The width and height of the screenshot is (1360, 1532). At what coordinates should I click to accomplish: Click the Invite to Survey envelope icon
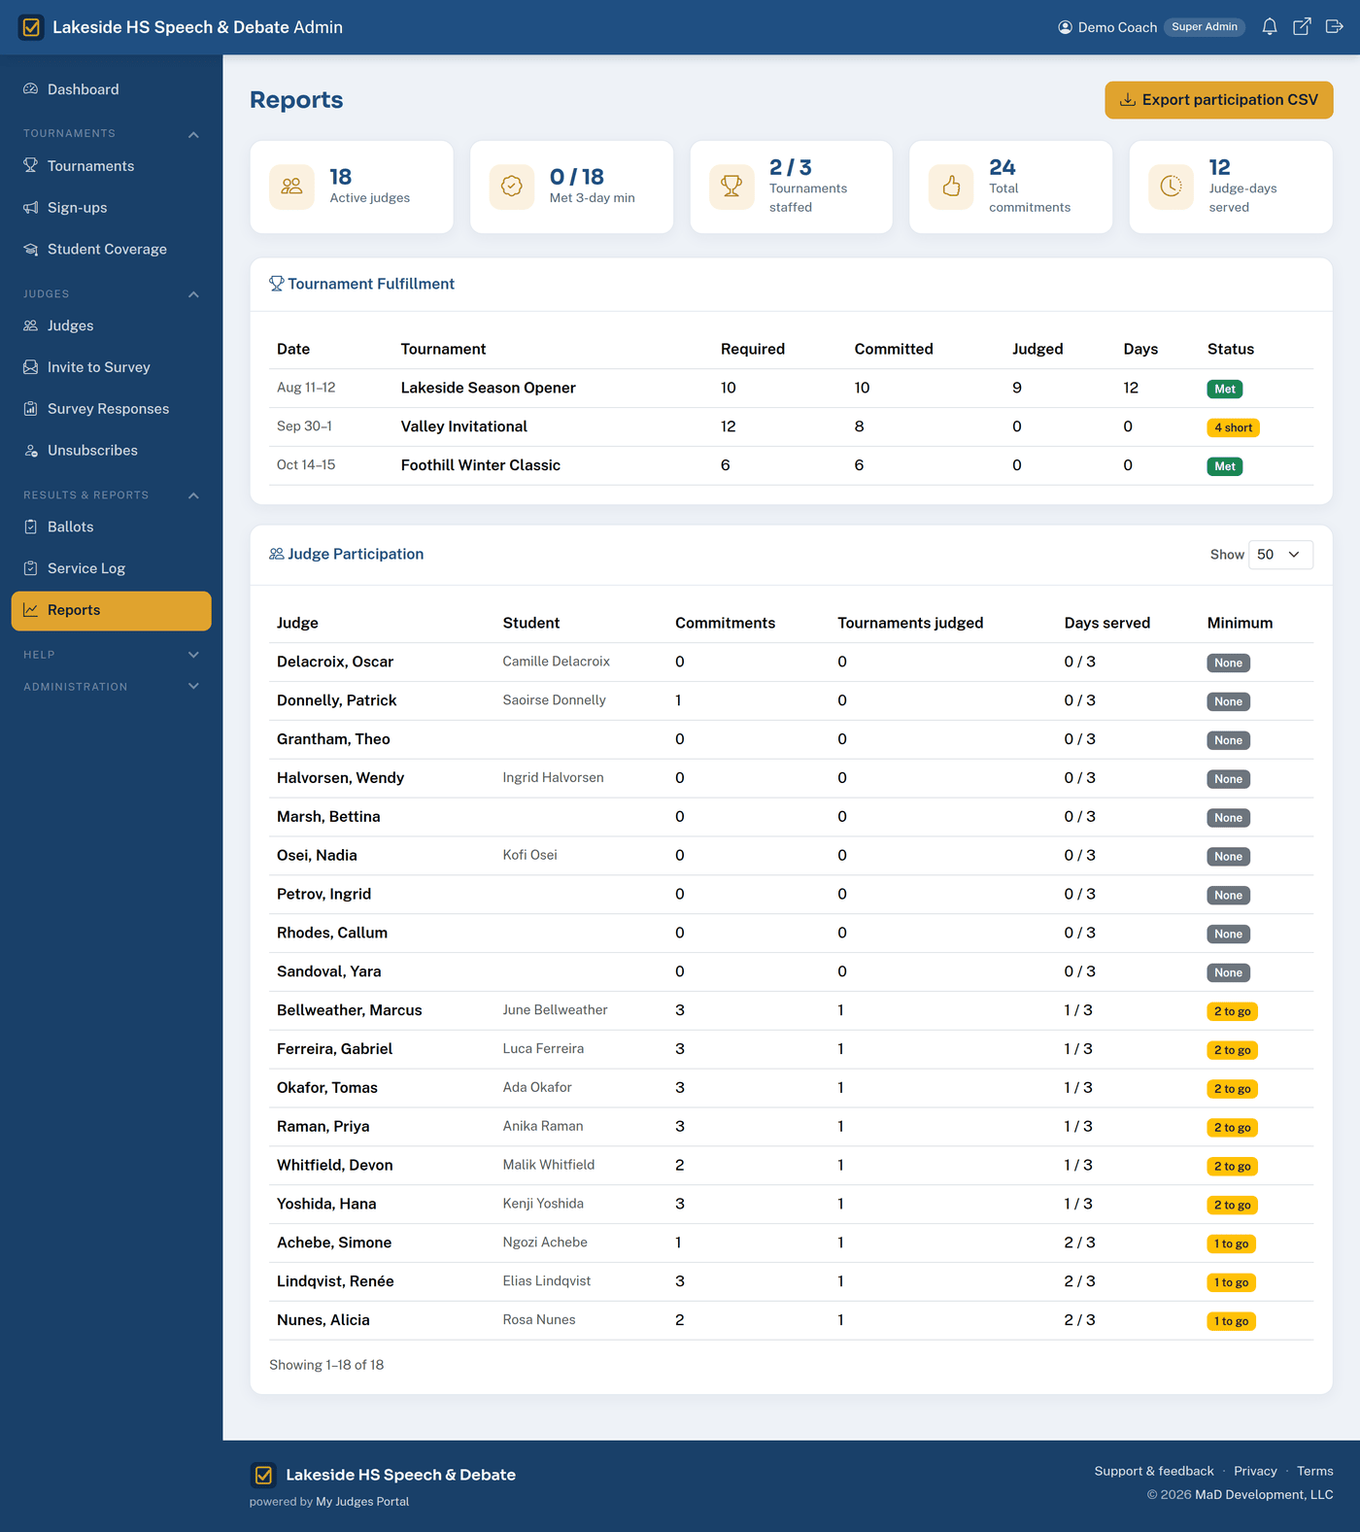coord(31,367)
